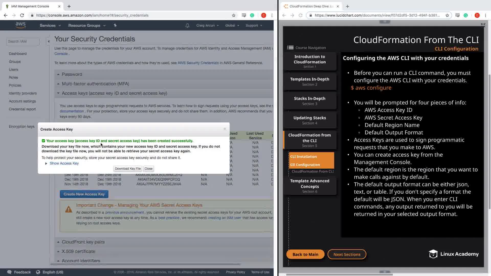Screen dimensions: 491x276
Task: Open Course Navigation hamburger icon
Action: click(x=290, y=48)
